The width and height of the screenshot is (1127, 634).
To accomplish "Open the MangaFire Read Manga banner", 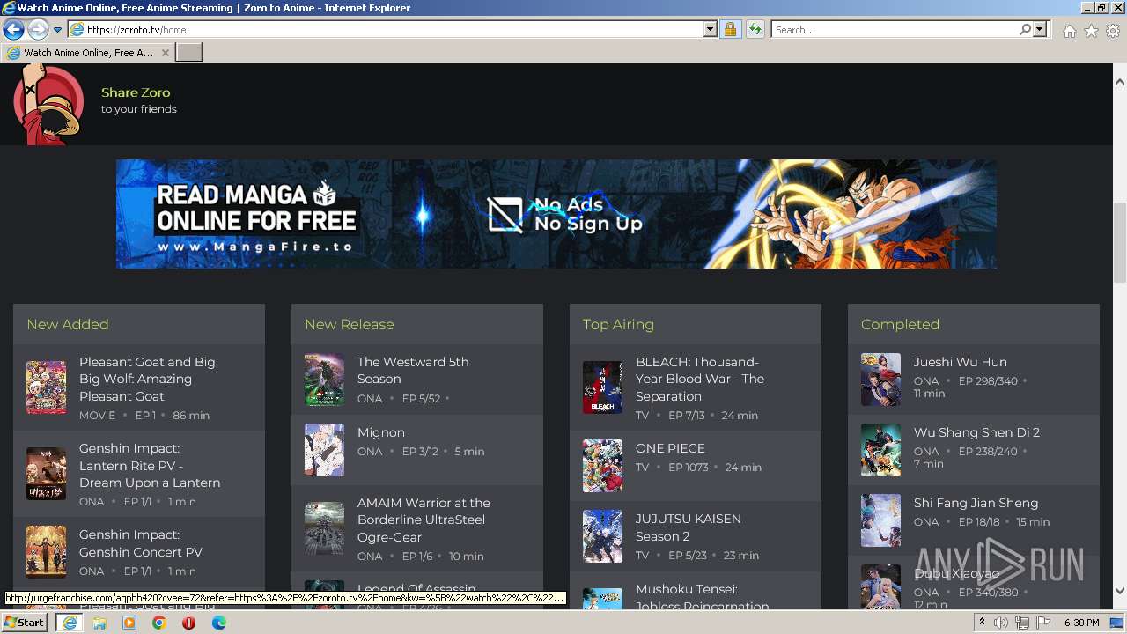I will [556, 214].
